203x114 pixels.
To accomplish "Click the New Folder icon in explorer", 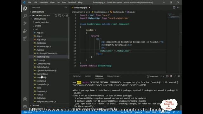I will click(60, 16).
